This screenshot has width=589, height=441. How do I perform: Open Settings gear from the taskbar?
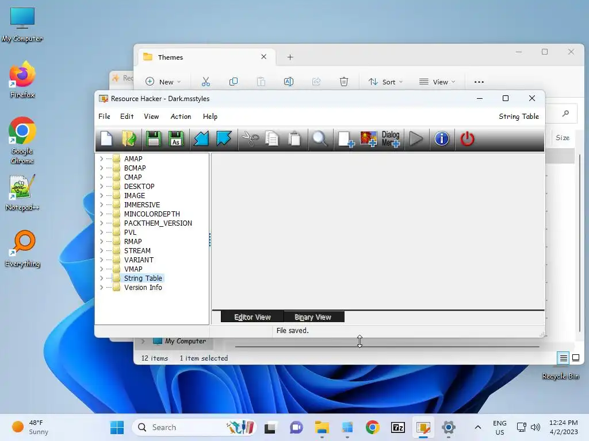pos(449,427)
